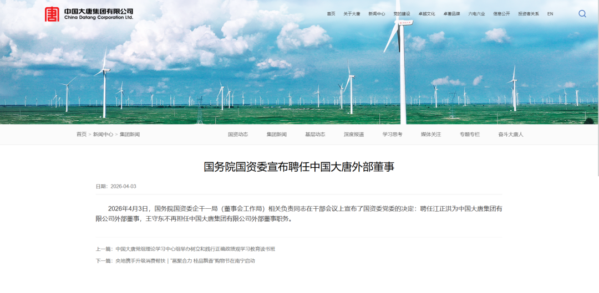The height and width of the screenshot is (293, 599).
Task: Open 信息公开 menu
Action: (501, 14)
